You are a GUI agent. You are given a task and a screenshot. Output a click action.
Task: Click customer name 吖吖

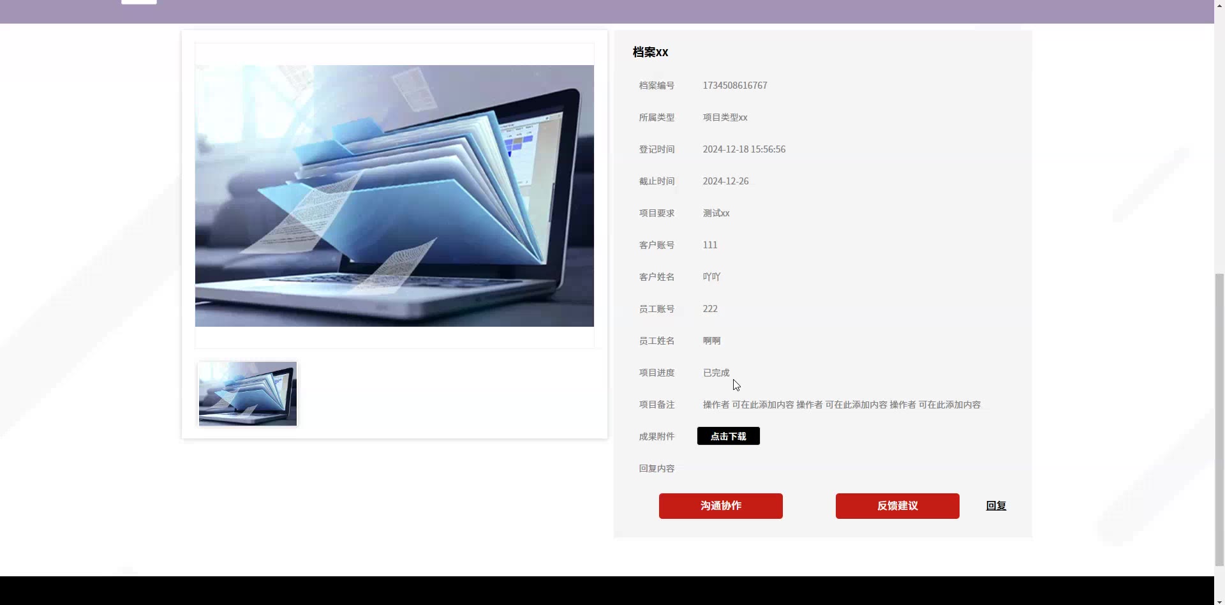tap(711, 277)
